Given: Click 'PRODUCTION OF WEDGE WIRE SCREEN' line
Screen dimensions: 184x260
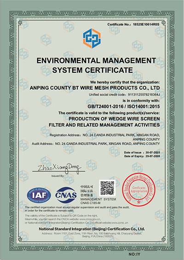Looking at the screenshot, I should 114,119.
